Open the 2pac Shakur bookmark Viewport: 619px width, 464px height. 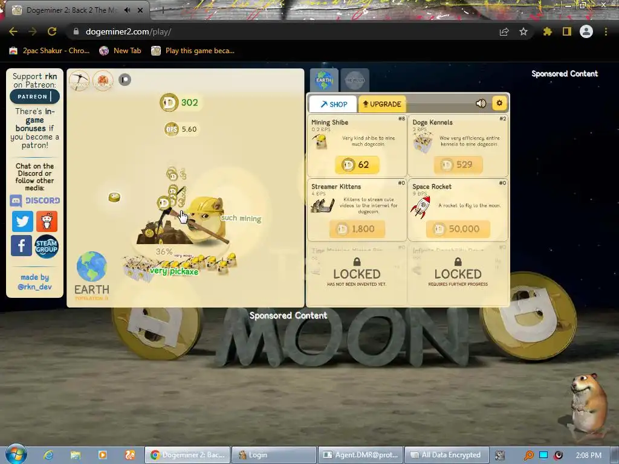[50, 51]
